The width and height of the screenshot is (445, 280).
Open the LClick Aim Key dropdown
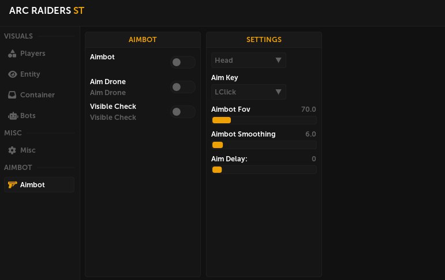(248, 92)
